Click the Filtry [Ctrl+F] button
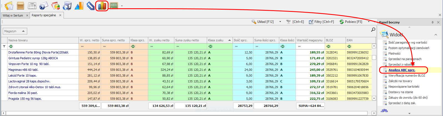This screenshot has height=116, width=443. [321, 22]
